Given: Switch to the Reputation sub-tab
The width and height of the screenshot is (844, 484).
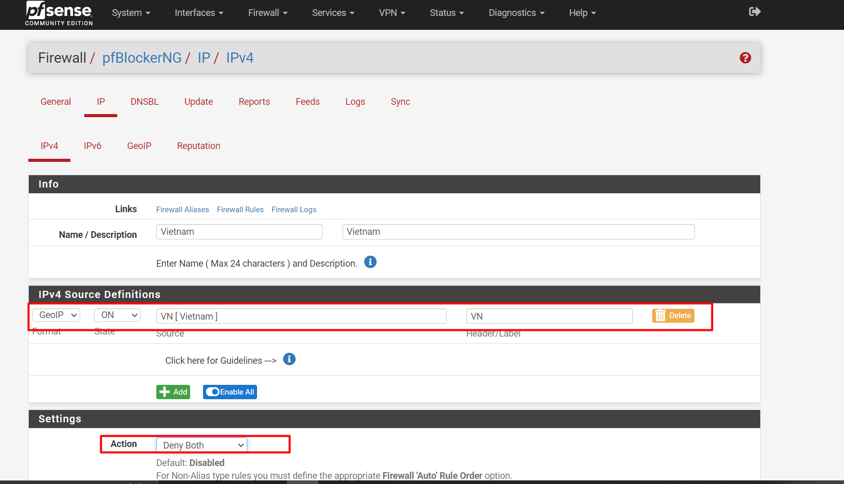Looking at the screenshot, I should 198,146.
